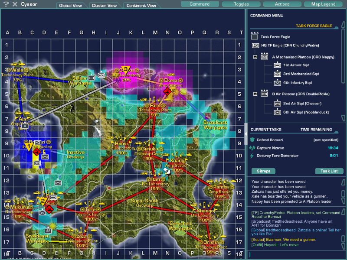Open the Task List

[x=329, y=171]
